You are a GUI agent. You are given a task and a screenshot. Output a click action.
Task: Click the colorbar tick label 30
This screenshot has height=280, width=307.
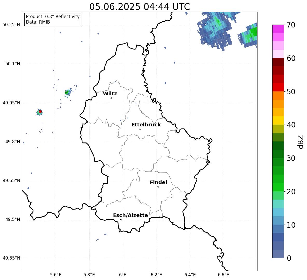tap(291, 158)
